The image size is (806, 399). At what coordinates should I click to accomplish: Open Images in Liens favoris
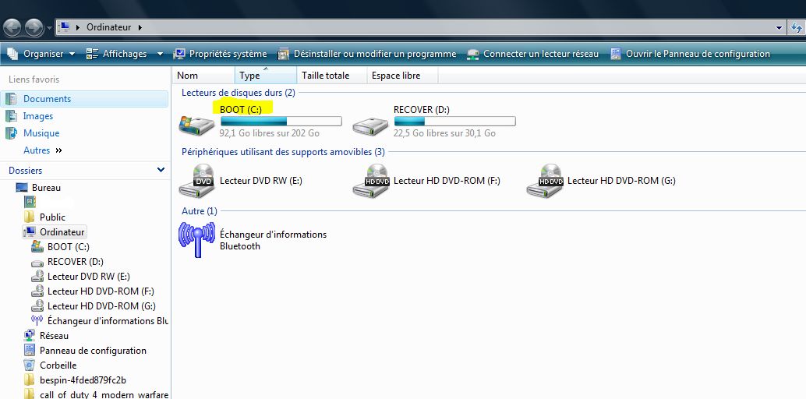tap(38, 116)
